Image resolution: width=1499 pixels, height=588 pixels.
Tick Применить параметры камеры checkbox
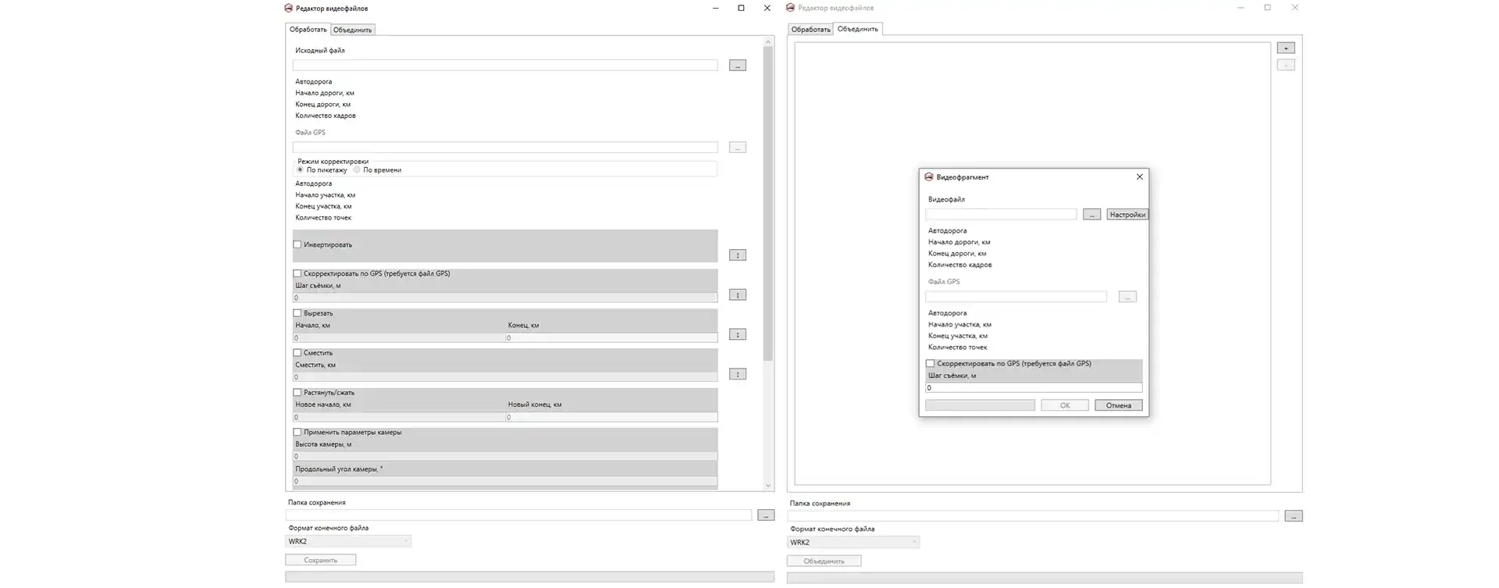297,432
